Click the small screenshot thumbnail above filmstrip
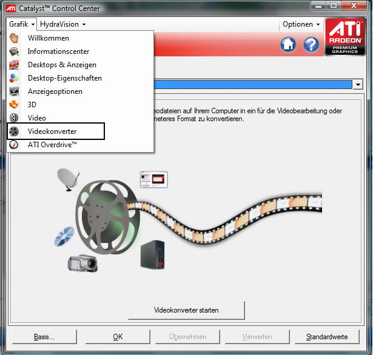 click(154, 179)
